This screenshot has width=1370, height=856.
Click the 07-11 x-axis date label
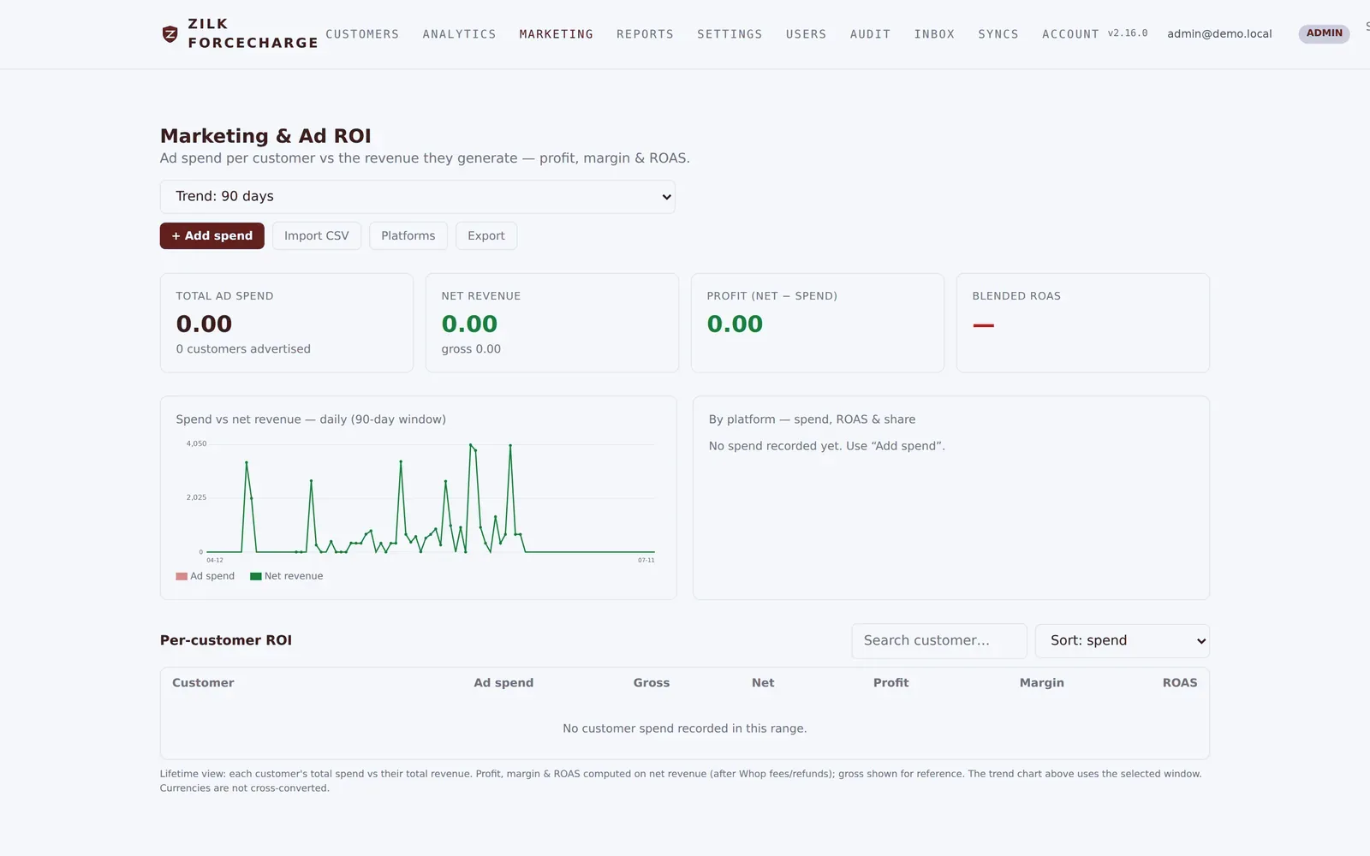click(646, 560)
